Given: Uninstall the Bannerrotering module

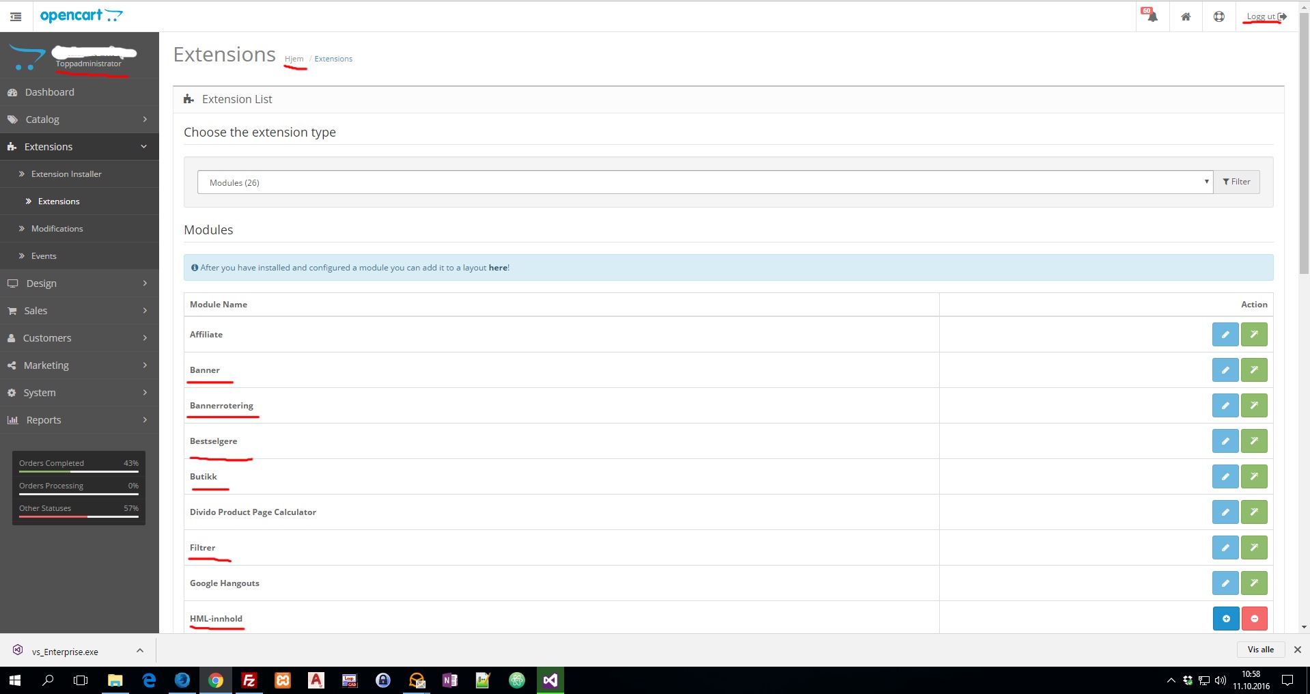Looking at the screenshot, I should (x=1254, y=406).
